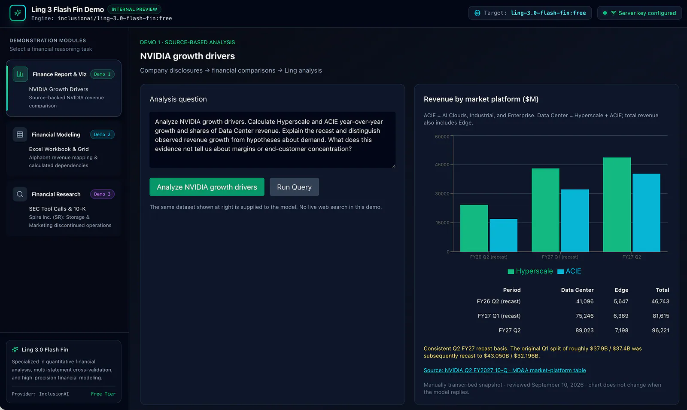Click the grid icon for Financial Modeling
687x410 pixels.
pos(20,135)
